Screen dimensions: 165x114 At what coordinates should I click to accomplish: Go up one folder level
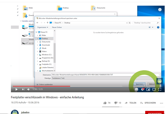coord(48,23)
